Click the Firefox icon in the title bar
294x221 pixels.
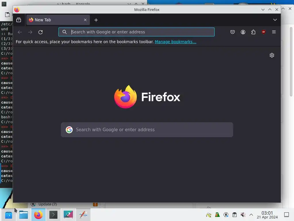pyautogui.click(x=17, y=9)
